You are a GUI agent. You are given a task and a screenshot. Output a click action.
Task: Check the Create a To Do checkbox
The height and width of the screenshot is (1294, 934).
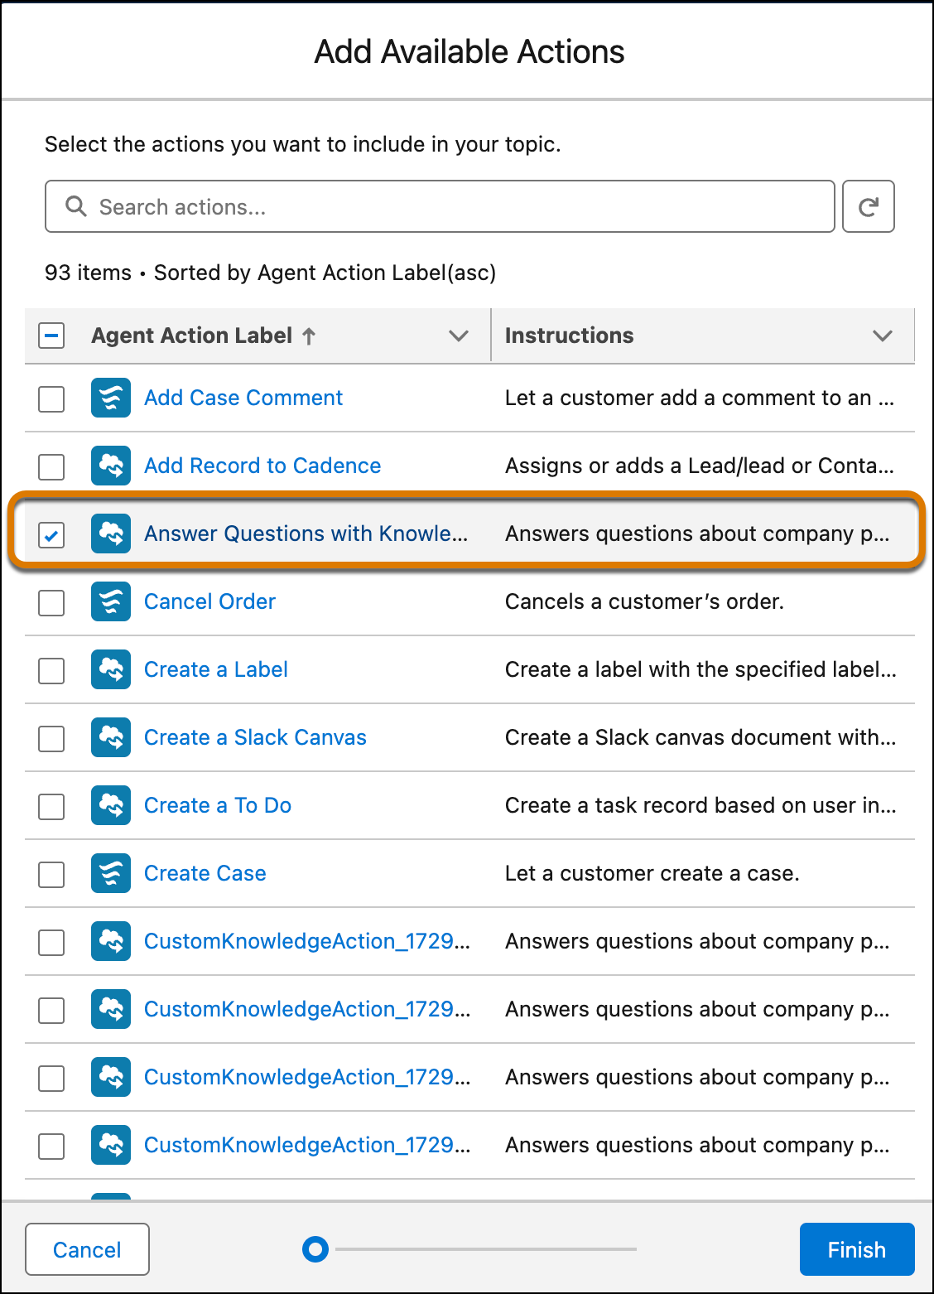[51, 806]
